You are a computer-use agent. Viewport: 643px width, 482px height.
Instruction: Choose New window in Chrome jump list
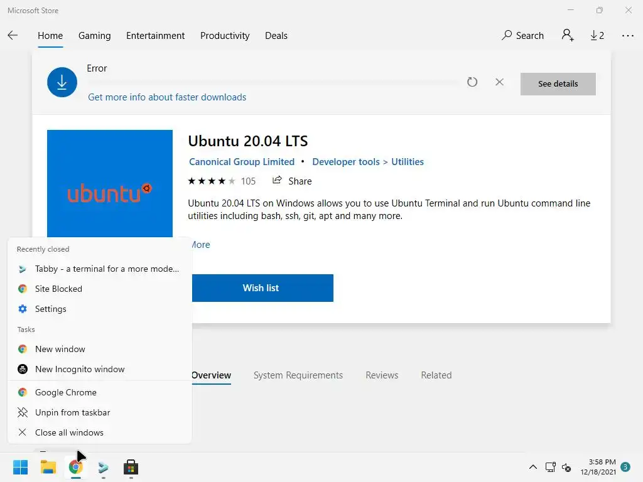pos(100,349)
